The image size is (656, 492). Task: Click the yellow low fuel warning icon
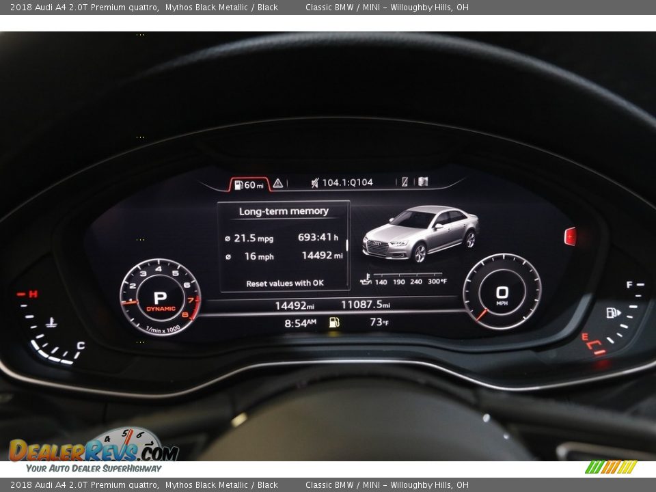pyautogui.click(x=333, y=323)
